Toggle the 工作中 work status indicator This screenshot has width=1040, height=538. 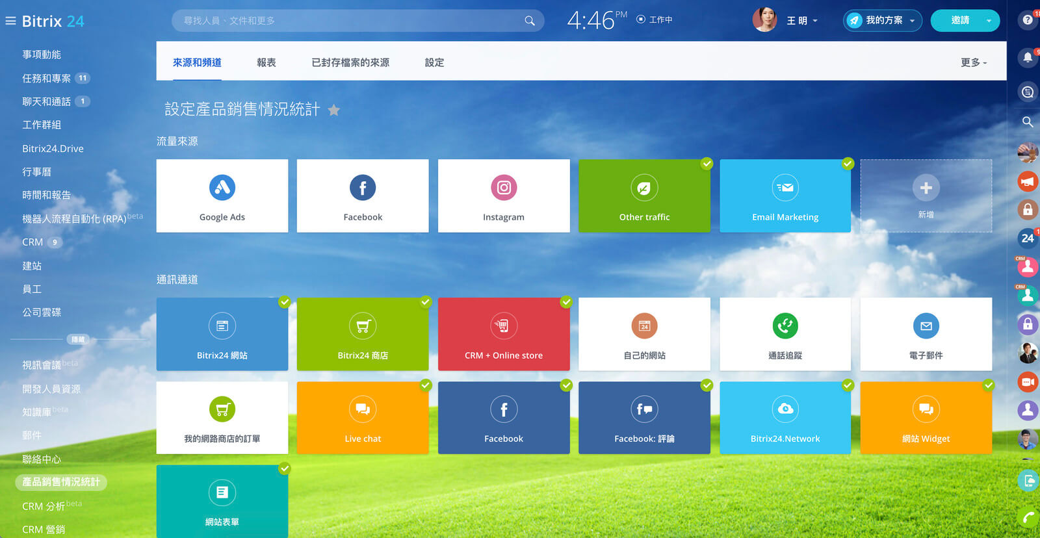[655, 20]
